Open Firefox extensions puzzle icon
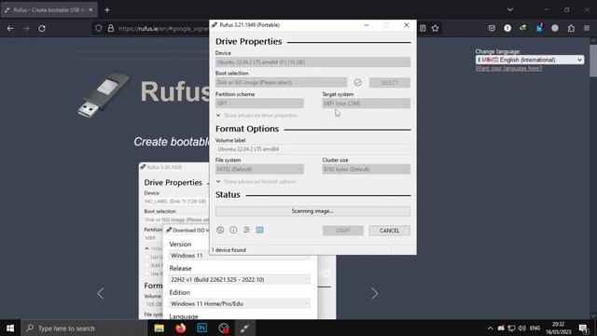The height and width of the screenshot is (336, 597). coord(571,28)
